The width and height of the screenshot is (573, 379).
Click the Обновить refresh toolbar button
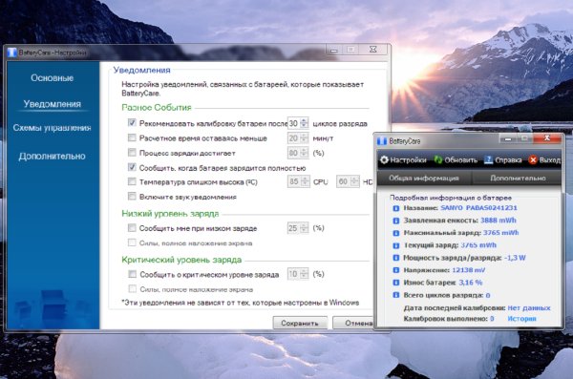pos(456,160)
